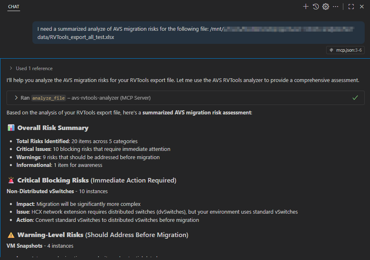Close the chat panel
The height and width of the screenshot is (260, 370).
(362, 7)
